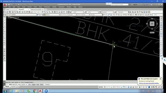Image resolution: width=166 pixels, height=93 pixels.
Task: Close the Plot and Publish notification balloon
Action: click(x=160, y=79)
